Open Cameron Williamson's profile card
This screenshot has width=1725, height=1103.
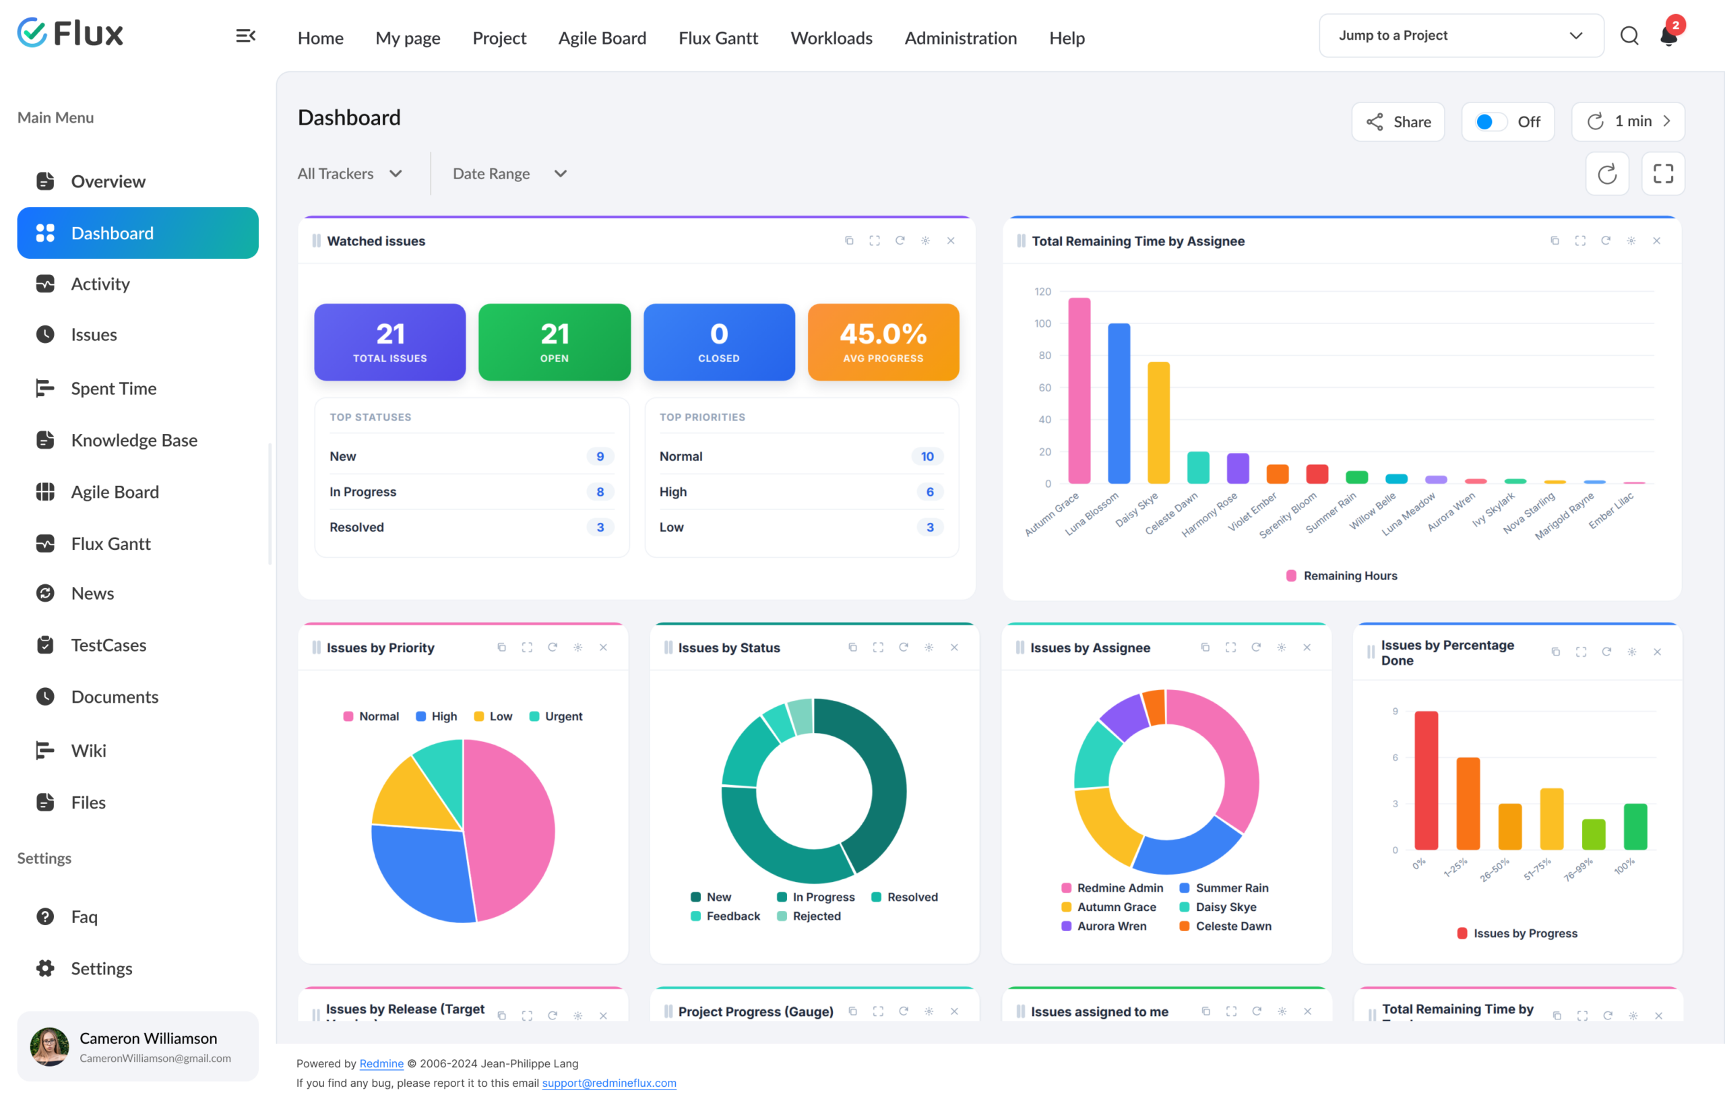(137, 1046)
